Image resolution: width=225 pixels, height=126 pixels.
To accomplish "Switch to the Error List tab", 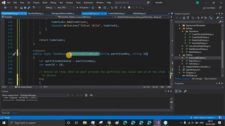I will coord(6,113).
